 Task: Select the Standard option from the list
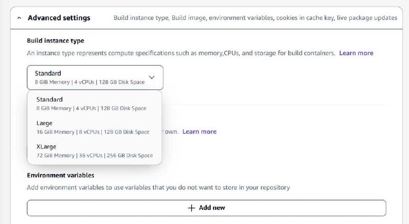click(x=50, y=99)
